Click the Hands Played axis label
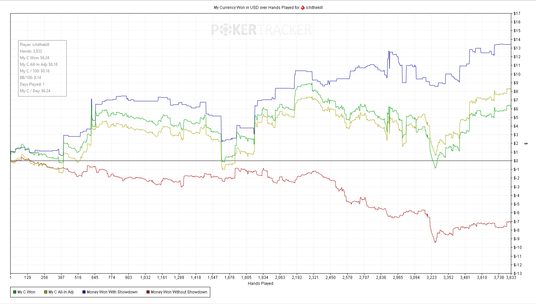This screenshot has height=304, width=536. (x=260, y=284)
